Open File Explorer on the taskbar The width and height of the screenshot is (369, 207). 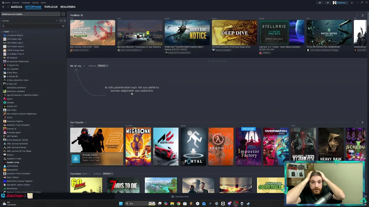[172, 204]
